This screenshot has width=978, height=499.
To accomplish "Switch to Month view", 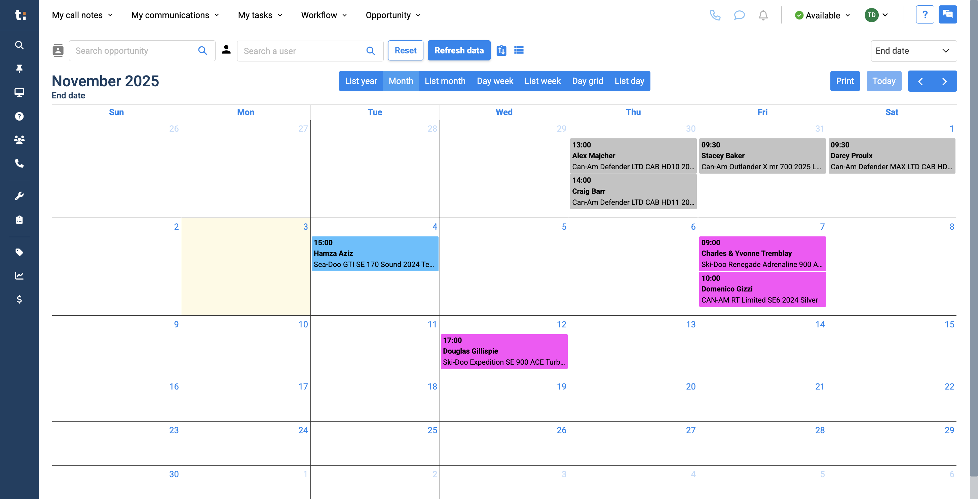I will coord(401,81).
